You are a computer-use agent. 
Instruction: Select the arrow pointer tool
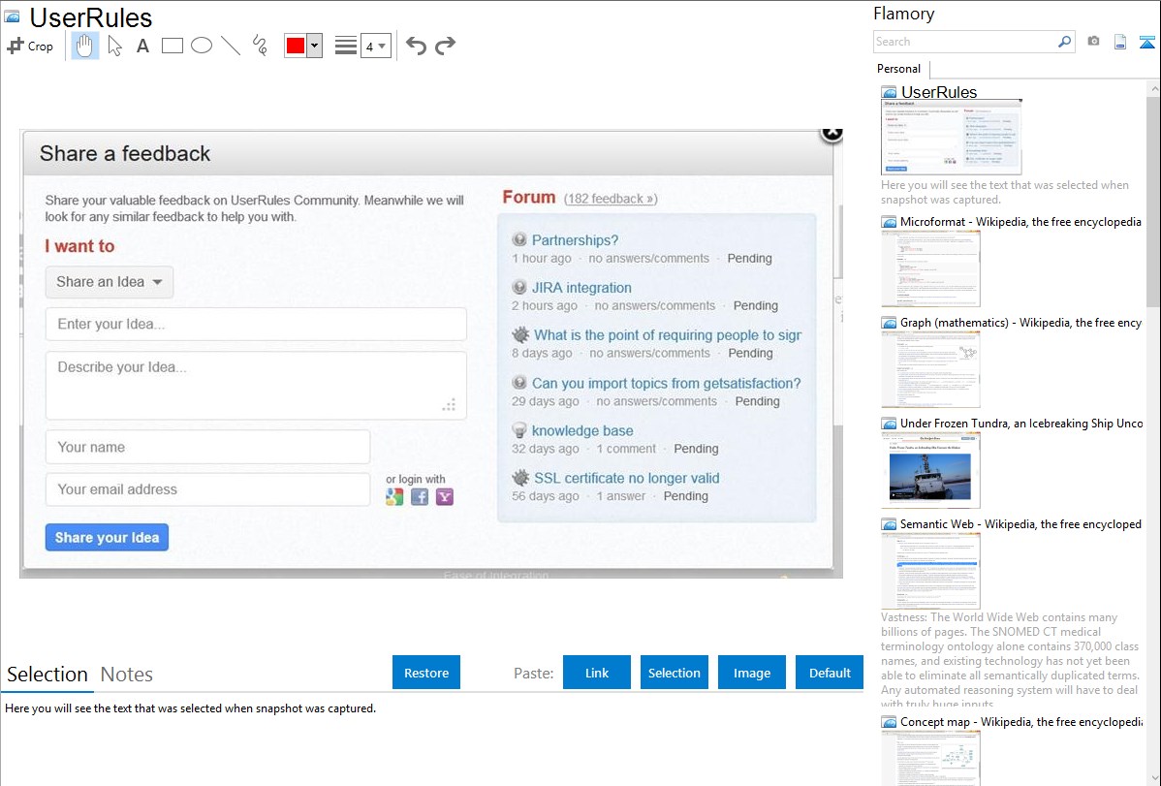(114, 46)
